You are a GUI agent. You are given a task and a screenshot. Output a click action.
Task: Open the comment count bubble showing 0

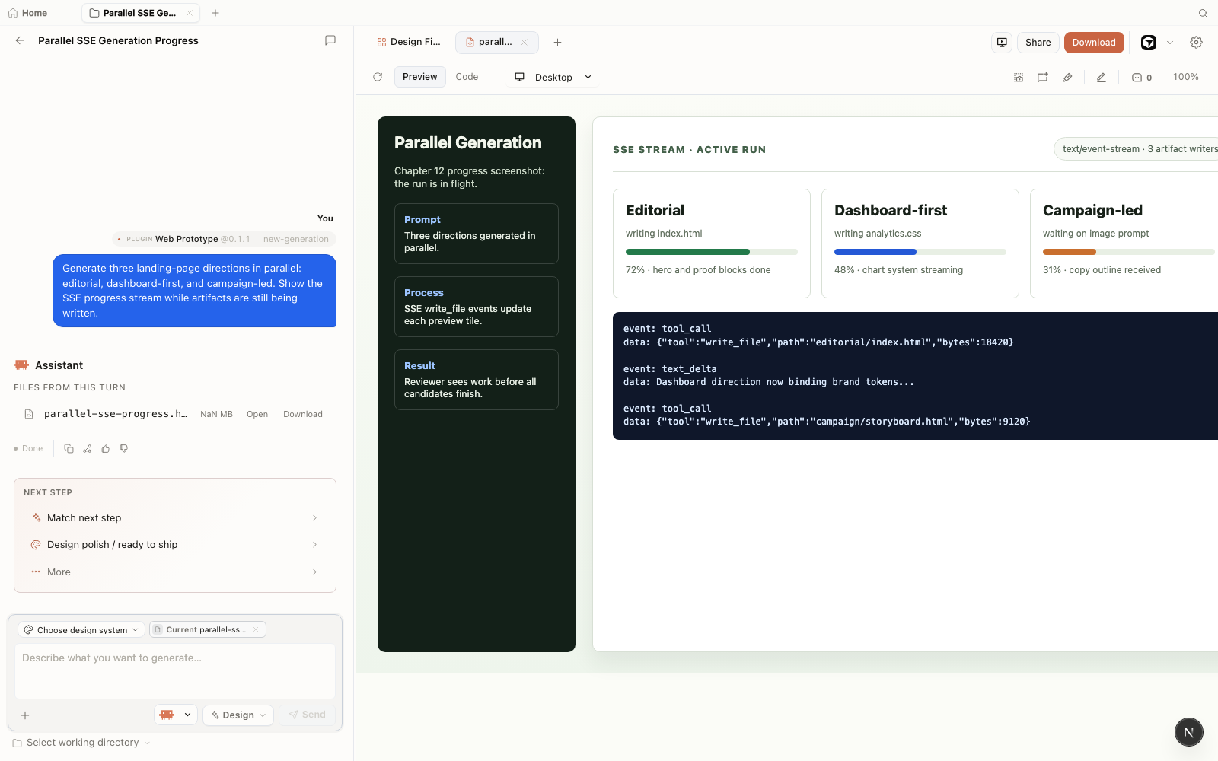click(1142, 78)
